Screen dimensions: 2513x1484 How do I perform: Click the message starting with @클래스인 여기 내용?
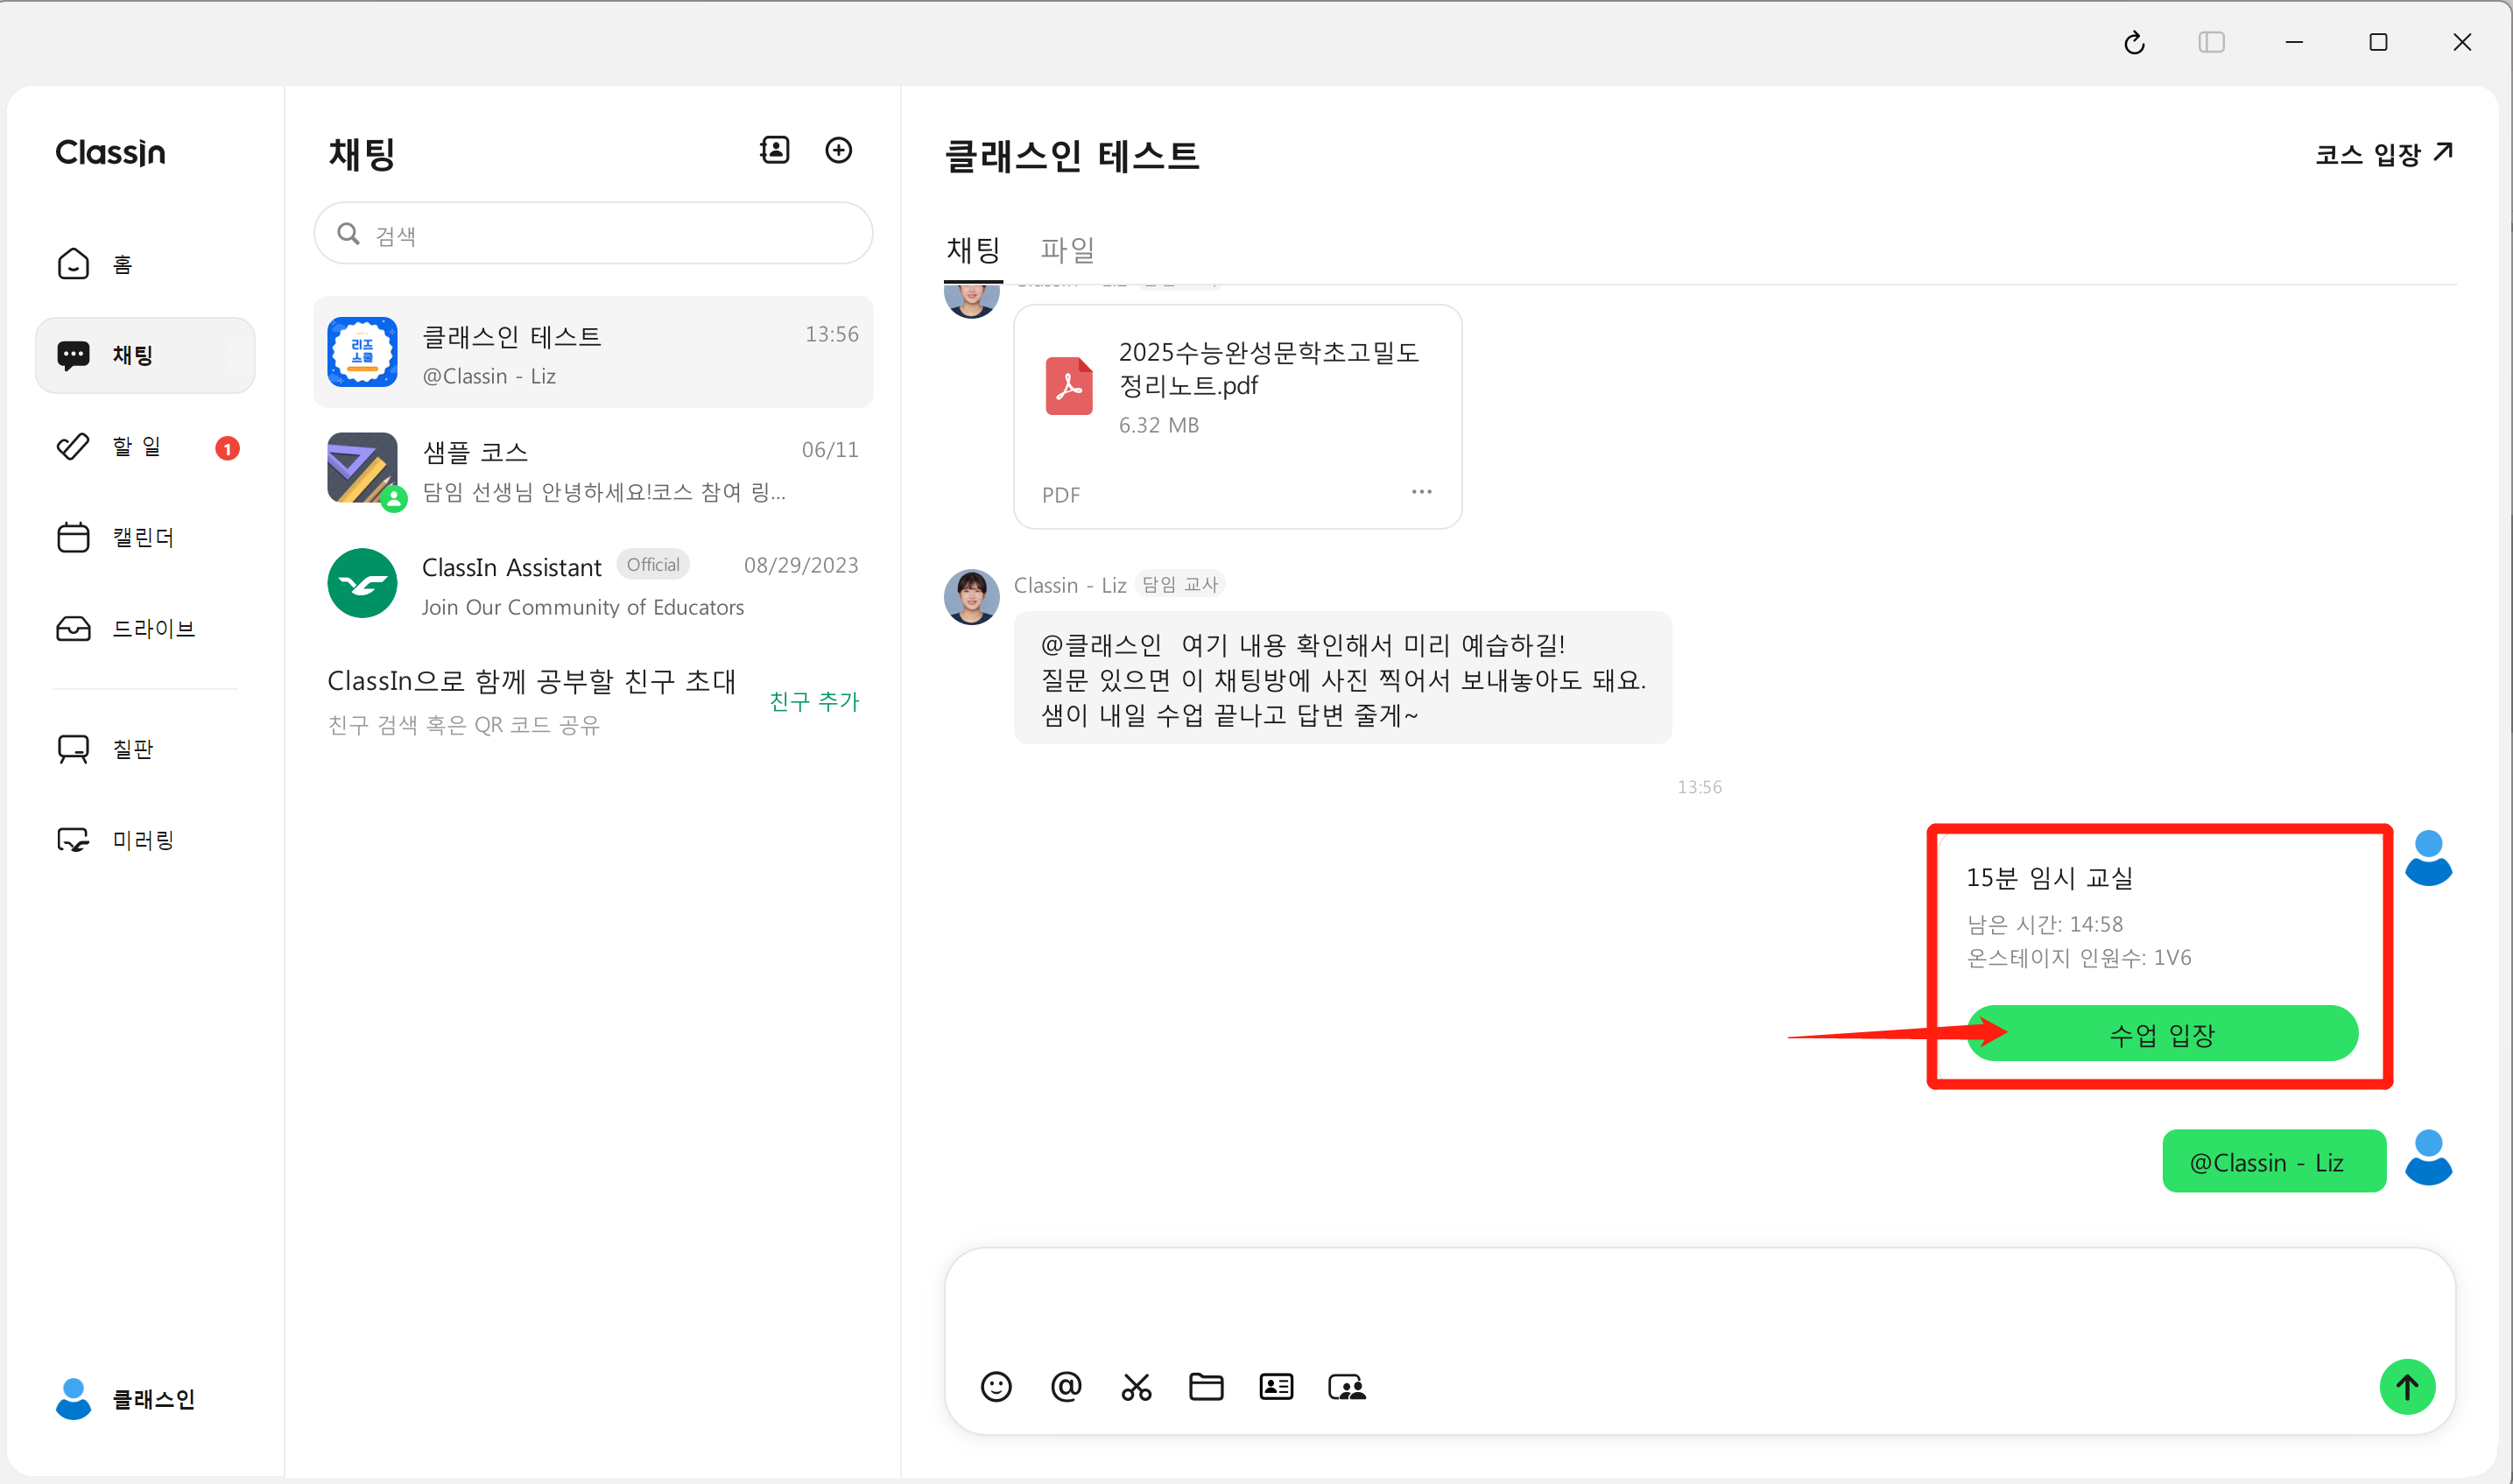click(x=1342, y=679)
